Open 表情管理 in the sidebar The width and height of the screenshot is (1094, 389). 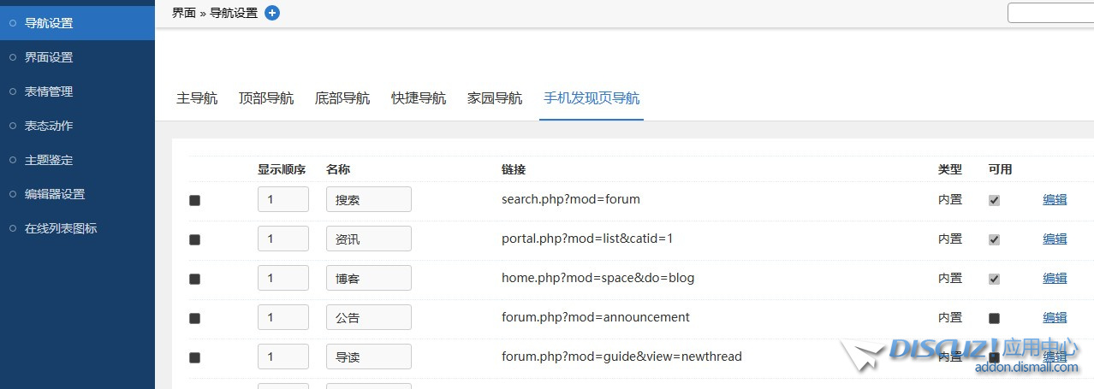[49, 91]
